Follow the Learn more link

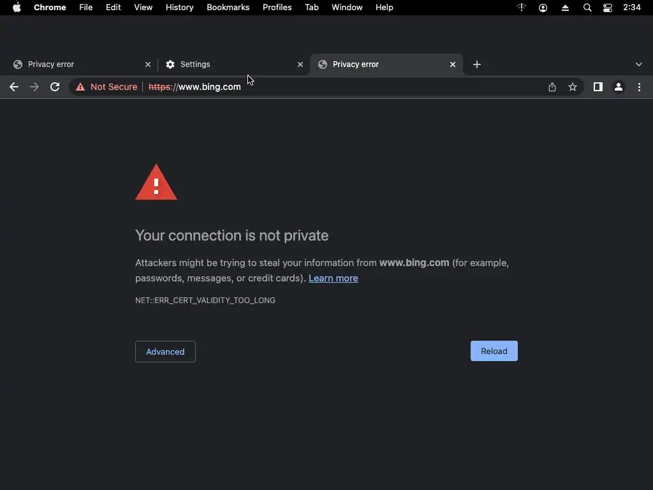tap(333, 278)
